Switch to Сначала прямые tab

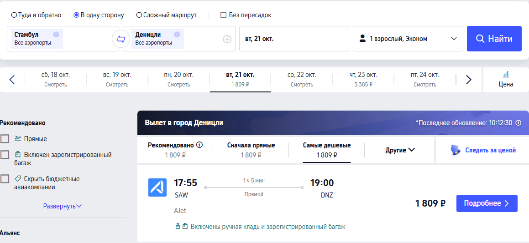tap(251, 150)
